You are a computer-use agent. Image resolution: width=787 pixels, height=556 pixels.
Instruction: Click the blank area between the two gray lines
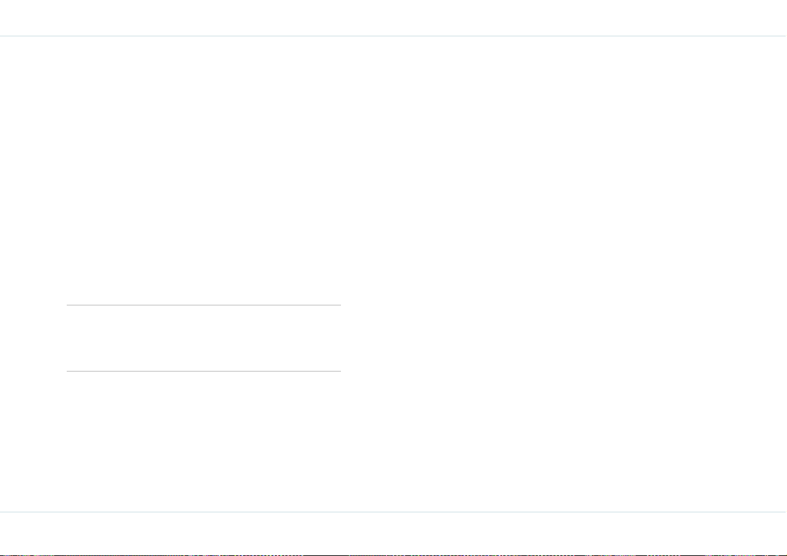click(x=204, y=338)
